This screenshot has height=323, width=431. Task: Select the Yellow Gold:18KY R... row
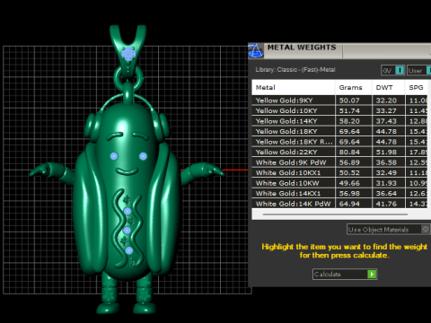click(x=339, y=142)
